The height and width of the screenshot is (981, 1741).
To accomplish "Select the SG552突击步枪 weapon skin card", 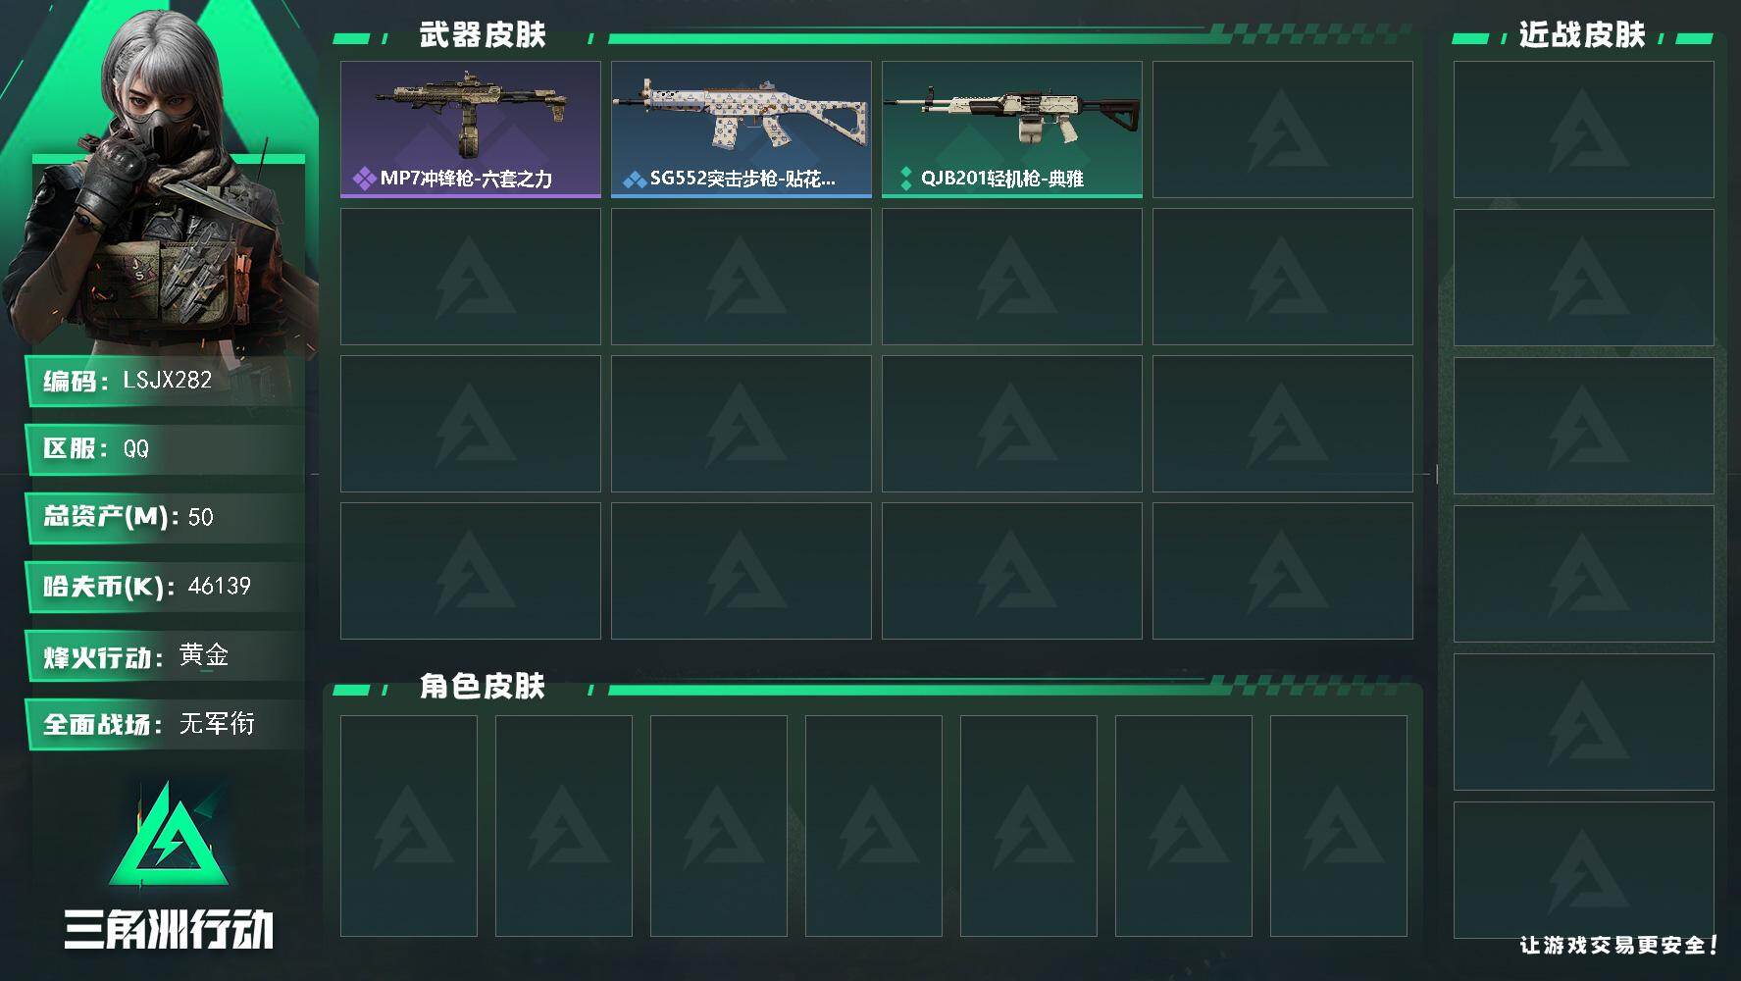I will tap(742, 129).
